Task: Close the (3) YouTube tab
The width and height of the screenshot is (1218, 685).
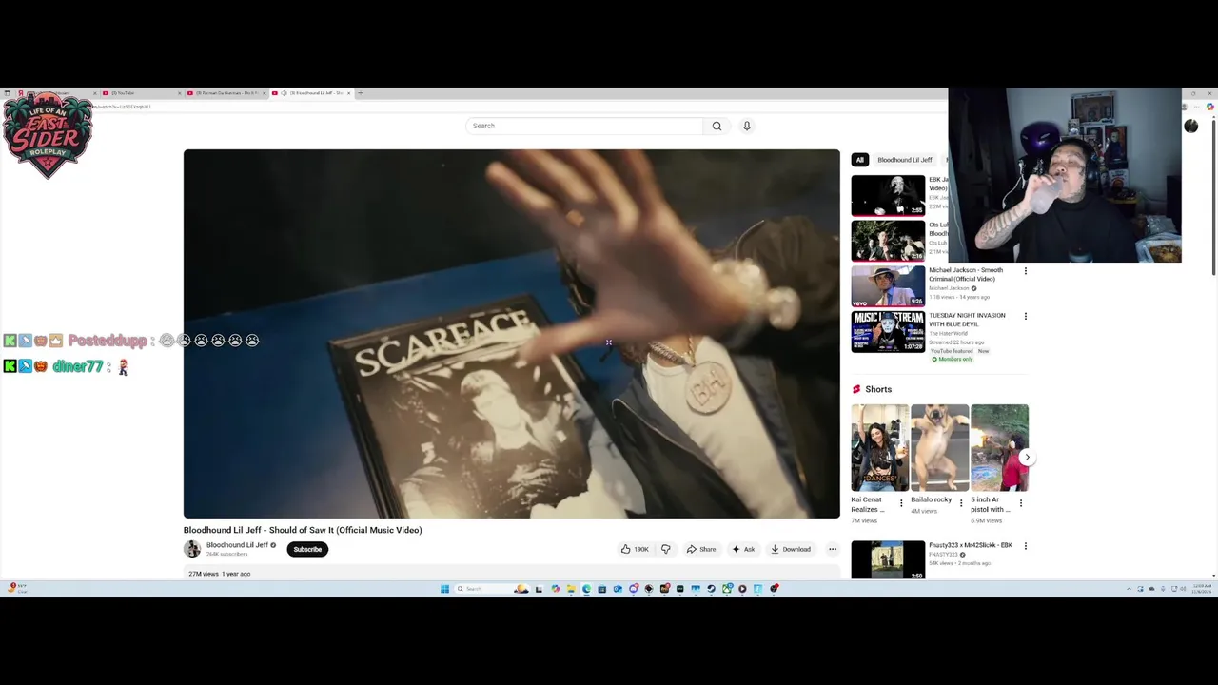Action: pyautogui.click(x=179, y=93)
